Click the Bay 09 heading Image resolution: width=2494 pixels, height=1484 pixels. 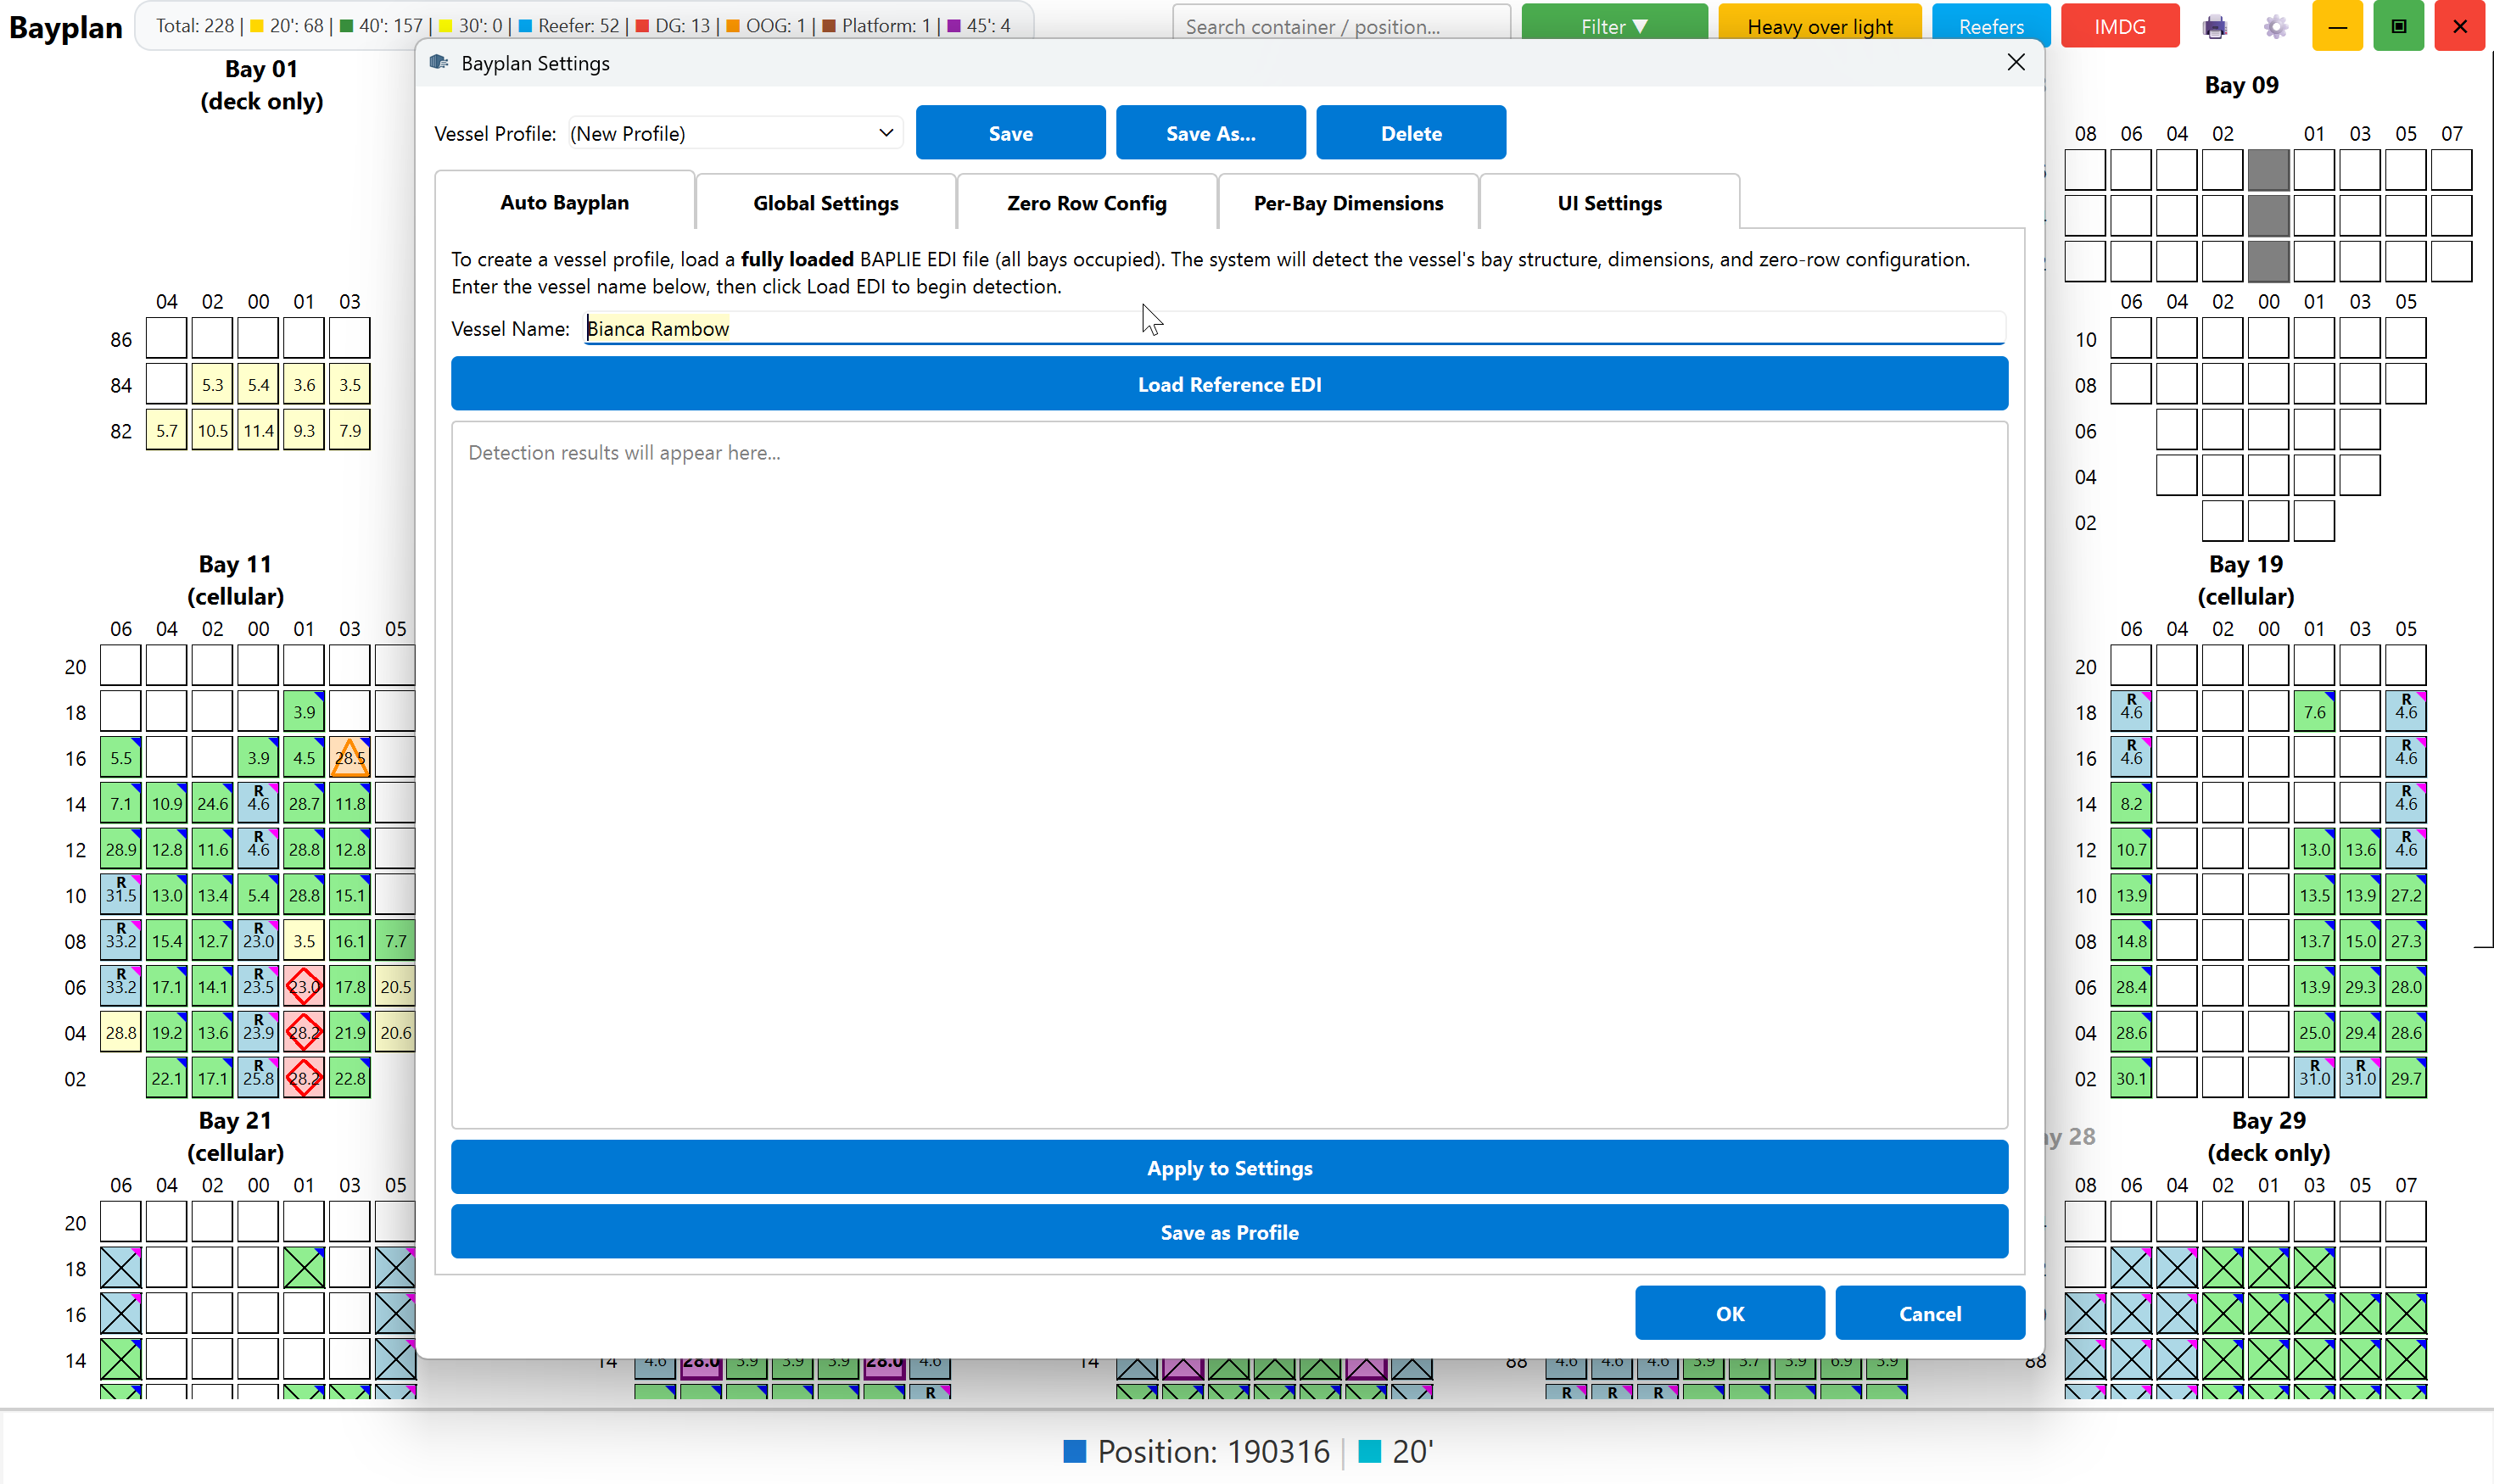point(2241,85)
